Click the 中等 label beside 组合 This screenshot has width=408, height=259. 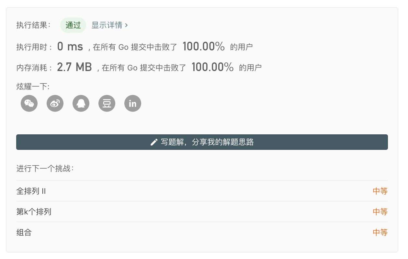(x=380, y=233)
